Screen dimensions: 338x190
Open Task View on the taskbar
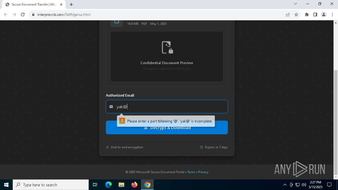(95, 185)
